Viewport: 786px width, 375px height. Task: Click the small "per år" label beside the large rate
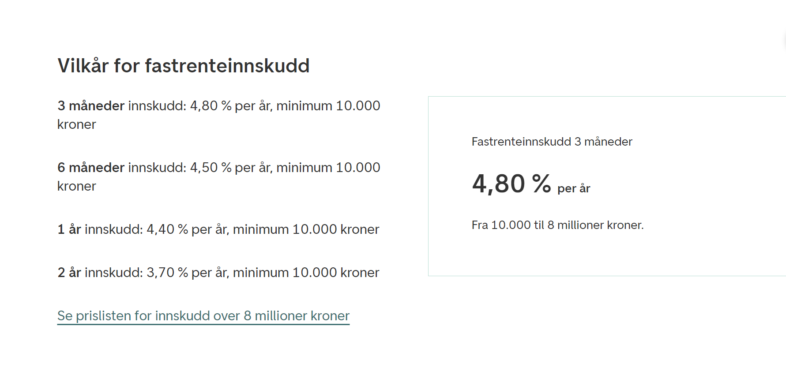574,188
